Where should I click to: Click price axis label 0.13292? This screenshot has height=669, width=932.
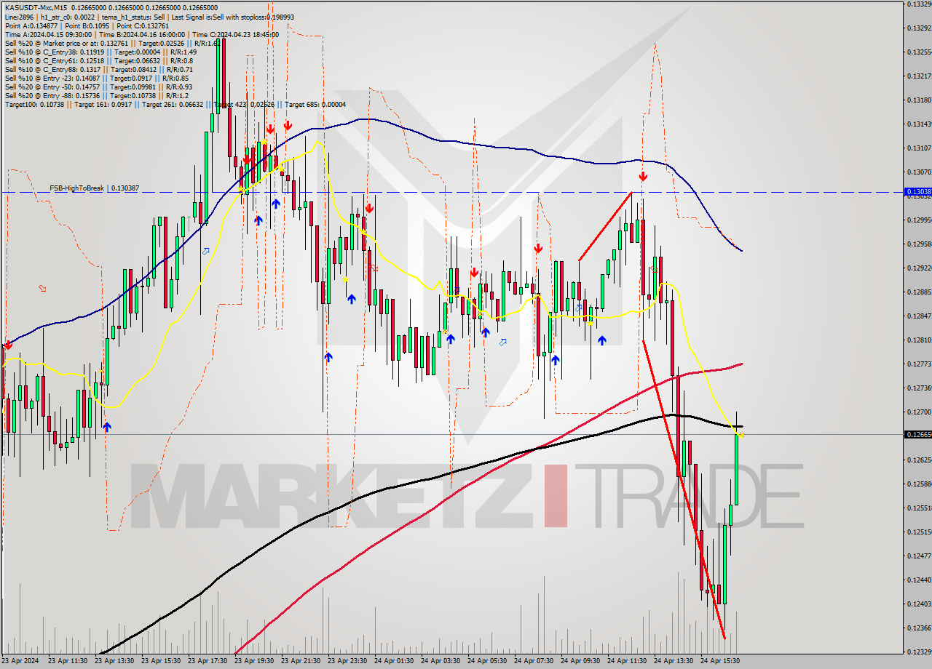click(918, 28)
